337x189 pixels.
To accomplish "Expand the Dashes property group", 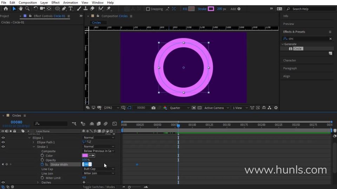I will [38, 182].
